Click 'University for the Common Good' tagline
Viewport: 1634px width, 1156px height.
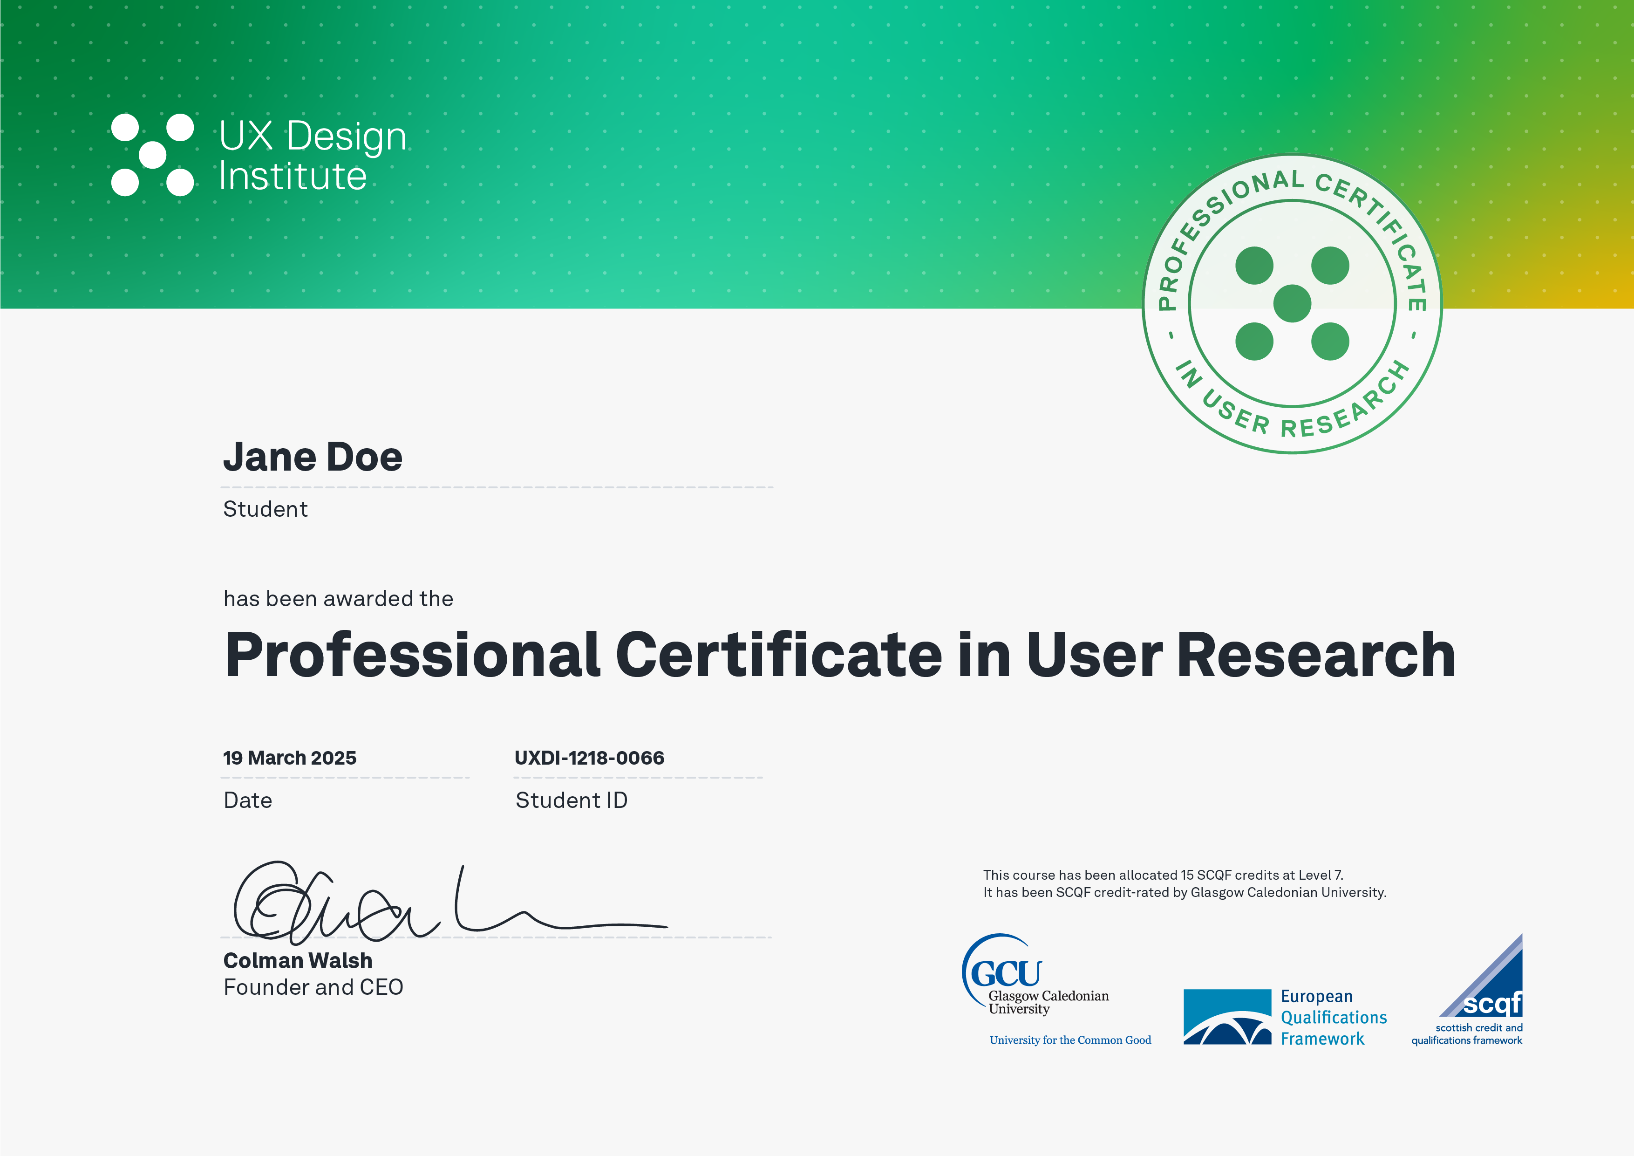[1069, 1040]
